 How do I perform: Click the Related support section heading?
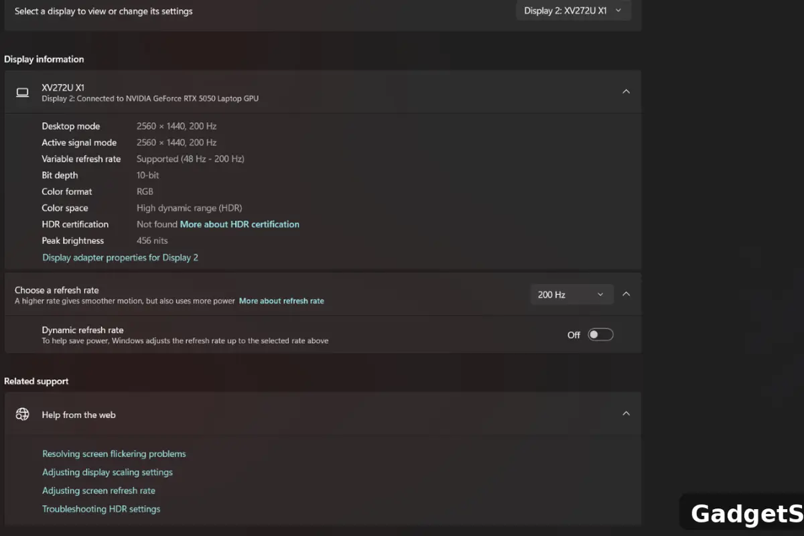36,381
